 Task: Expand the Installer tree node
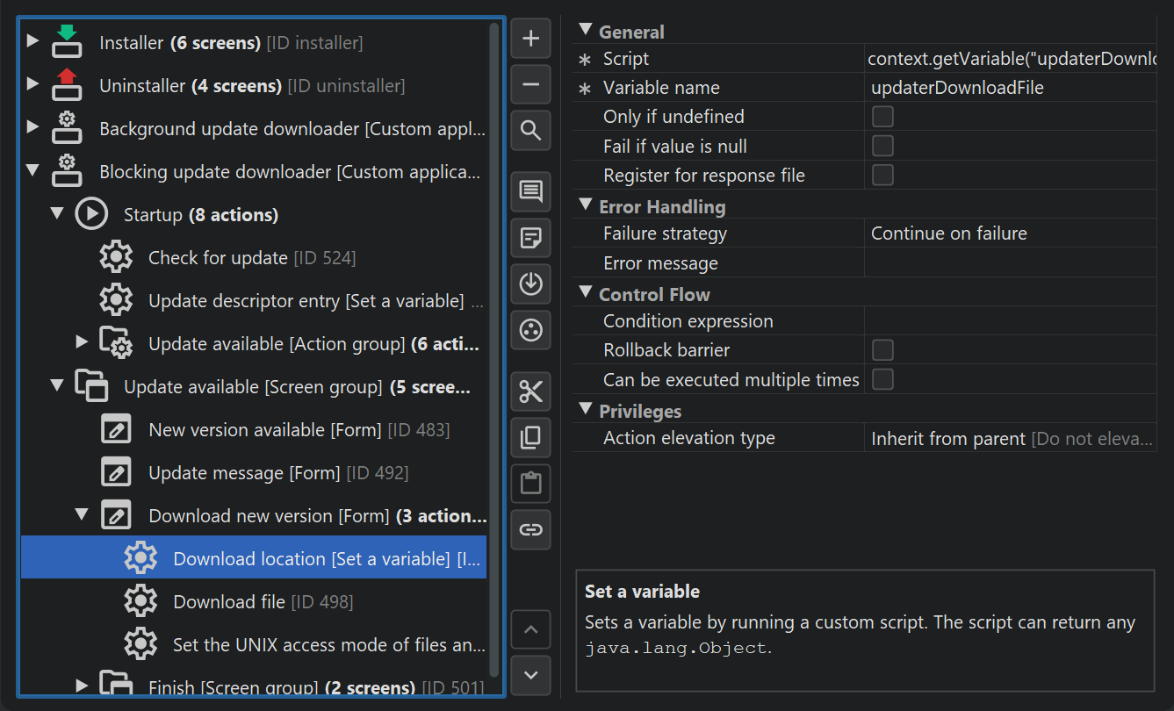(x=32, y=41)
